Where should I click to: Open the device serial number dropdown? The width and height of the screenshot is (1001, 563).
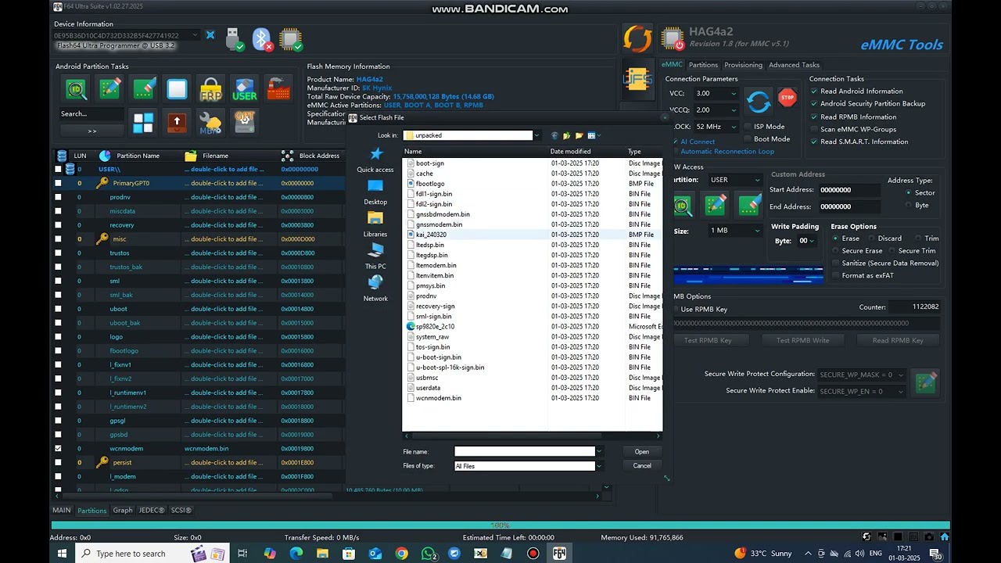196,35
